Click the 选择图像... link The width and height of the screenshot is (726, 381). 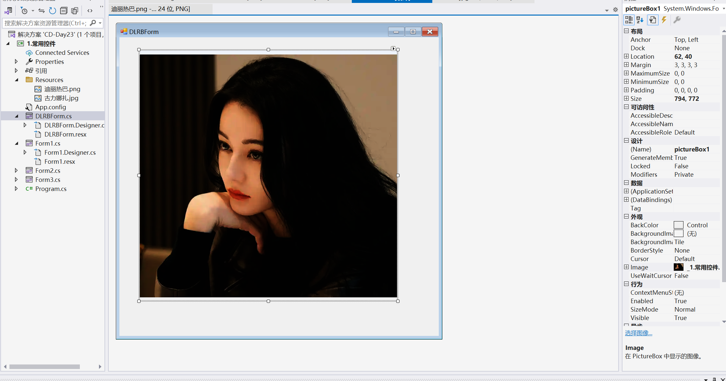(638, 333)
